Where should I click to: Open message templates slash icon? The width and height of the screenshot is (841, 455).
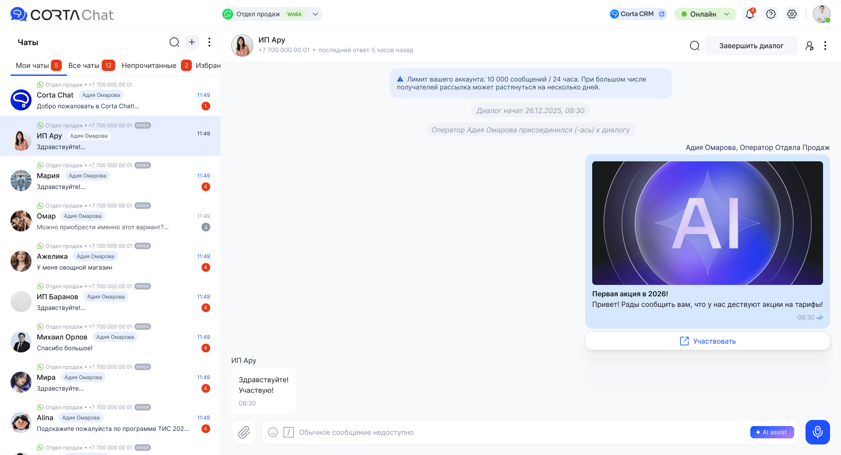289,432
